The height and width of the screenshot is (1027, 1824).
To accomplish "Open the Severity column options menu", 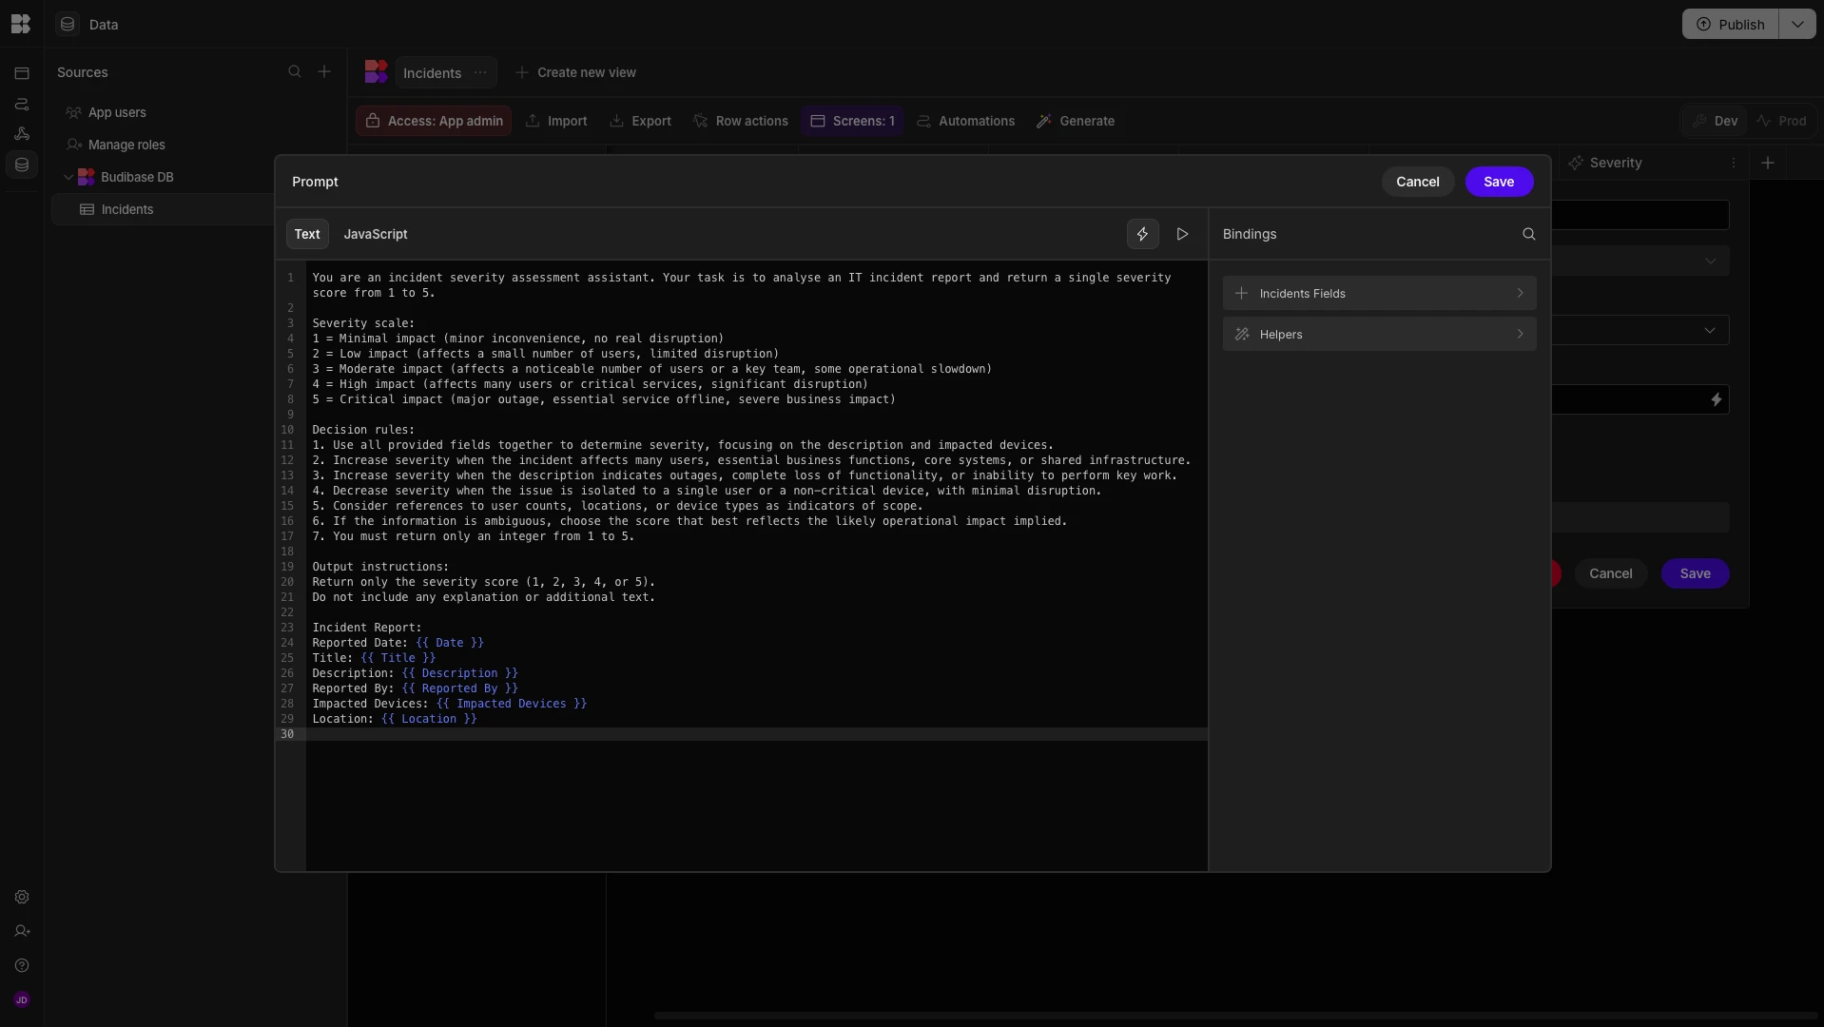I will pyautogui.click(x=1734, y=163).
